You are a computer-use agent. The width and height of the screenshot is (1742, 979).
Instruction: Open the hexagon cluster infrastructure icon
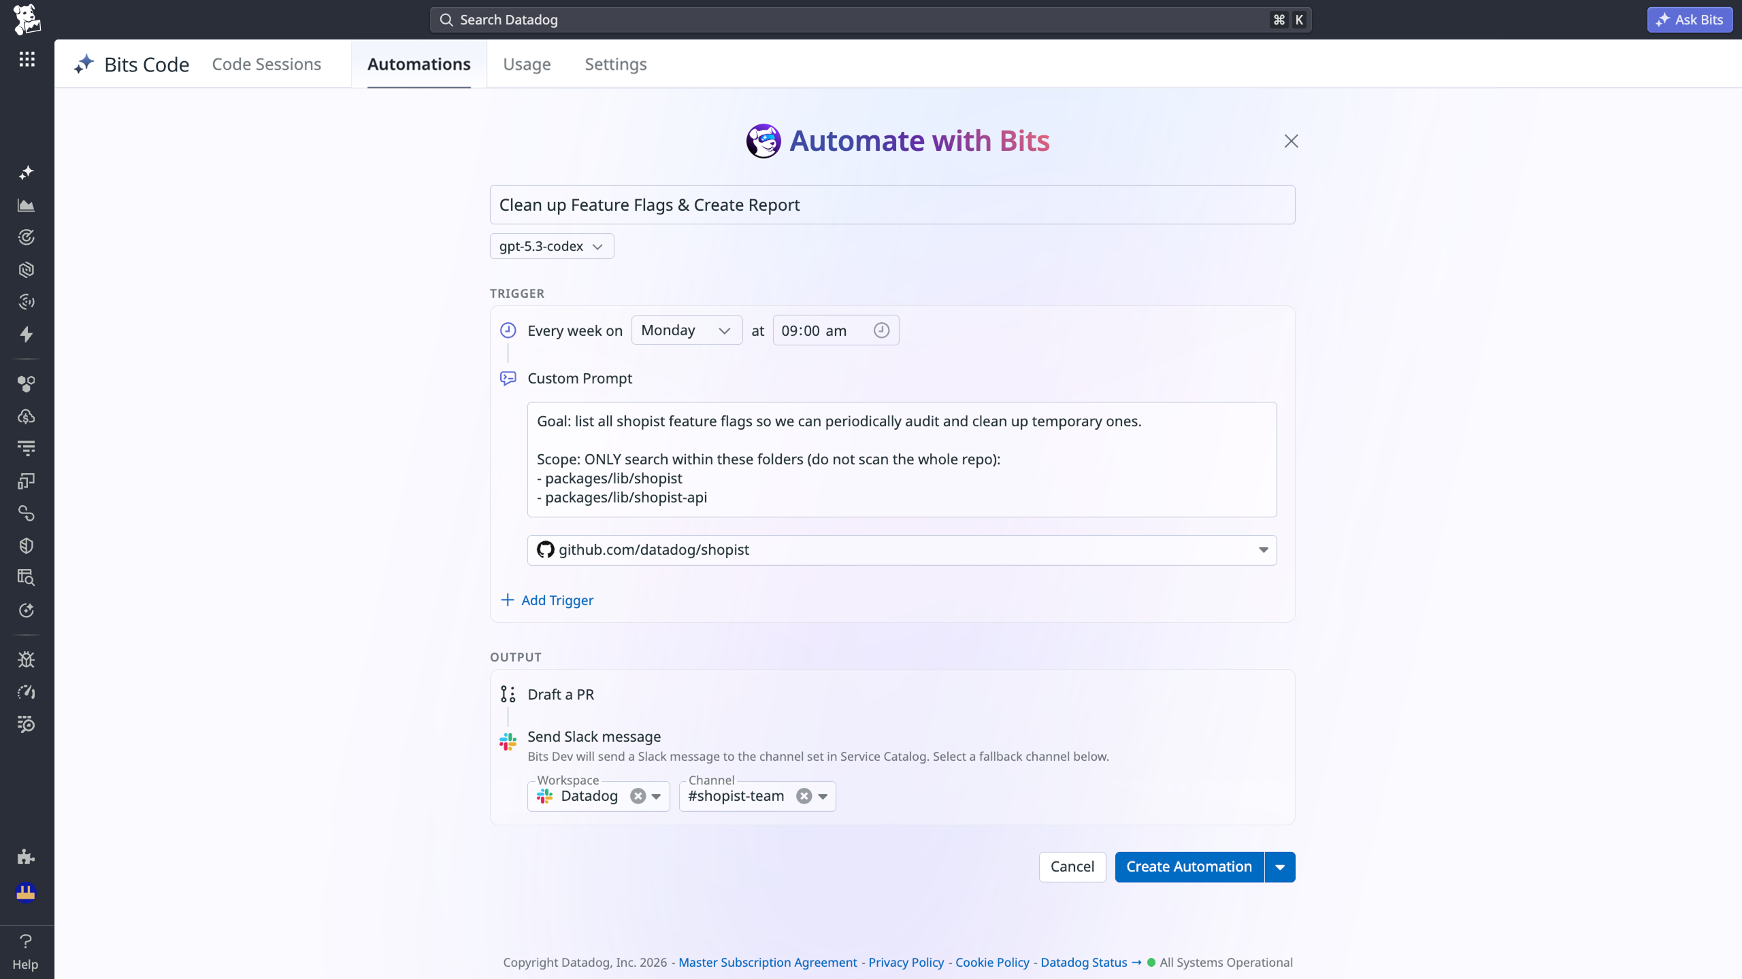click(x=27, y=384)
